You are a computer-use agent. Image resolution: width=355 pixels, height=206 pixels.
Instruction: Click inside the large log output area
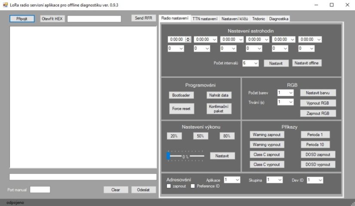[83, 97]
